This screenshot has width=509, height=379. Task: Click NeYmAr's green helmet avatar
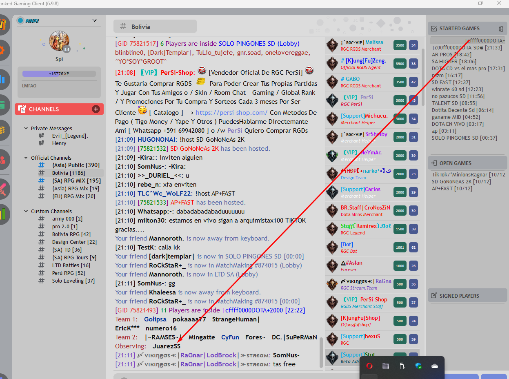coord(332,156)
